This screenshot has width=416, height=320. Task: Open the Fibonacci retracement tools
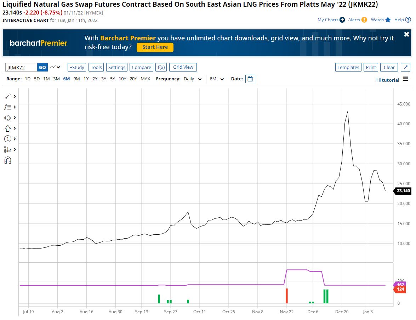(8, 107)
